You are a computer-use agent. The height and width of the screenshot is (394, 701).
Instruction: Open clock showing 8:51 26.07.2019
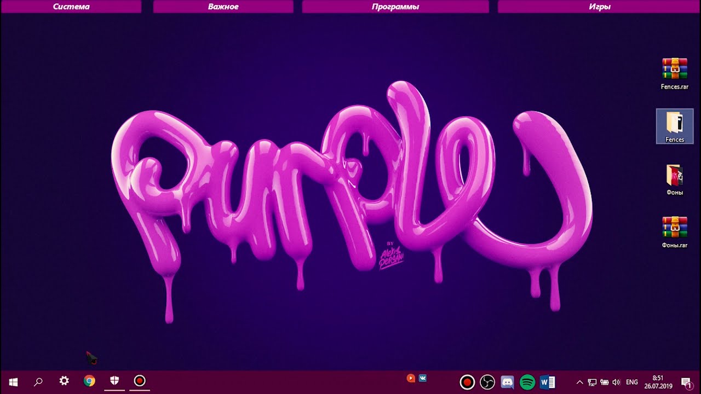point(658,382)
